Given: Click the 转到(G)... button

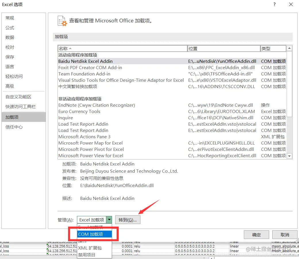Looking at the screenshot, I should coord(128,220).
